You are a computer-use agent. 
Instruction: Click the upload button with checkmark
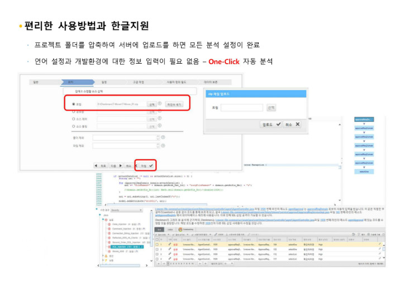271,124
